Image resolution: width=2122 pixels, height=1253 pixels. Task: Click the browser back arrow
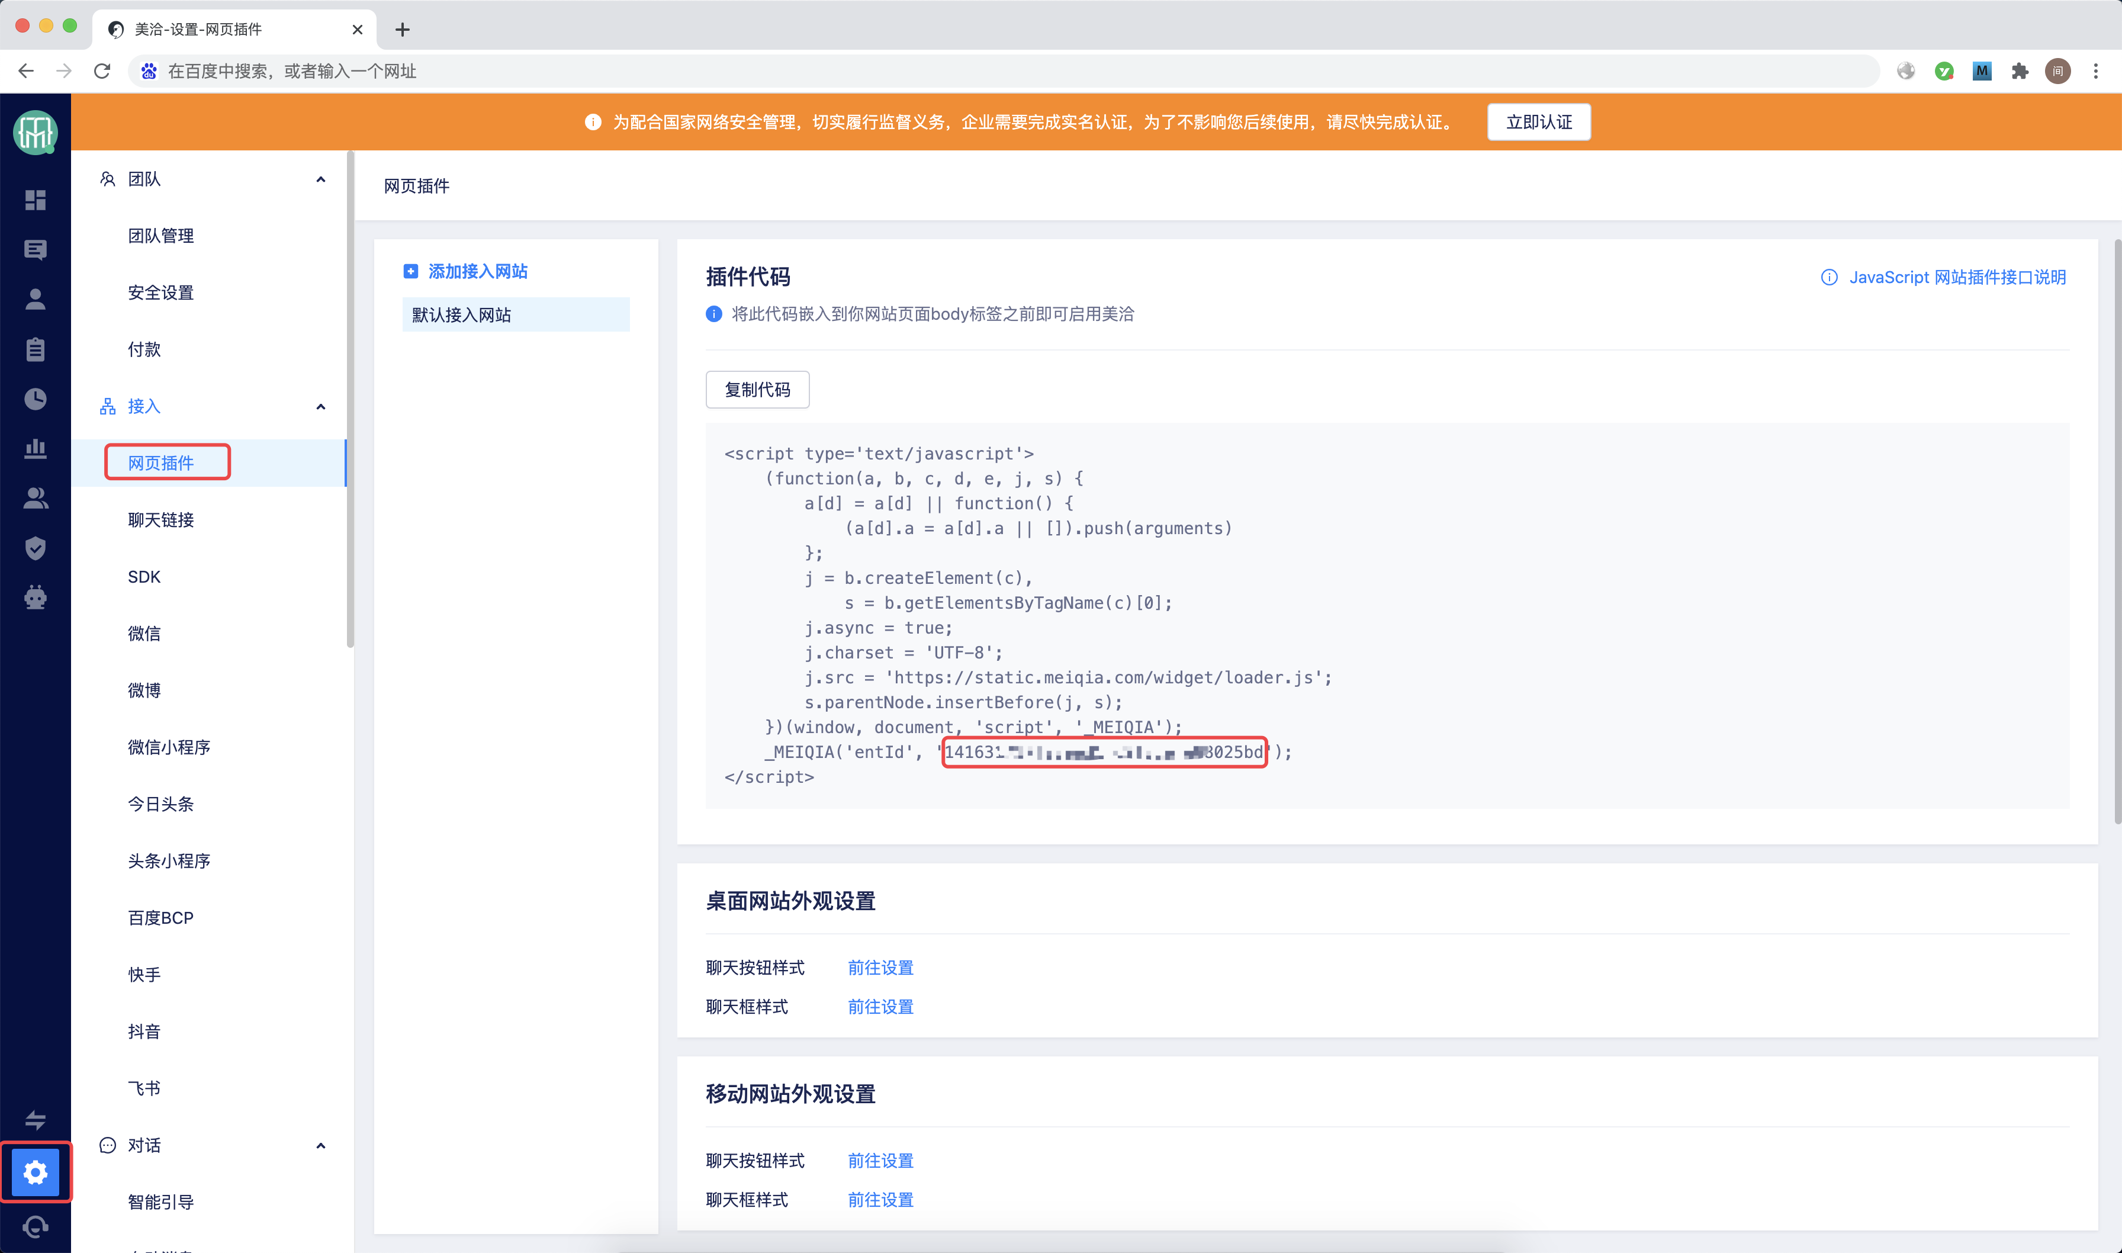coord(25,71)
